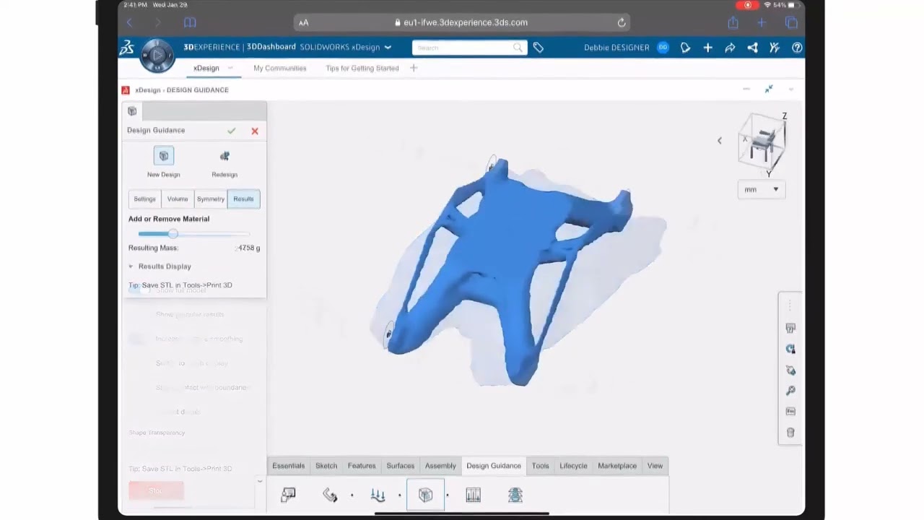
Task: Click the chart analysis toolbar icon
Action: pyautogui.click(x=474, y=495)
